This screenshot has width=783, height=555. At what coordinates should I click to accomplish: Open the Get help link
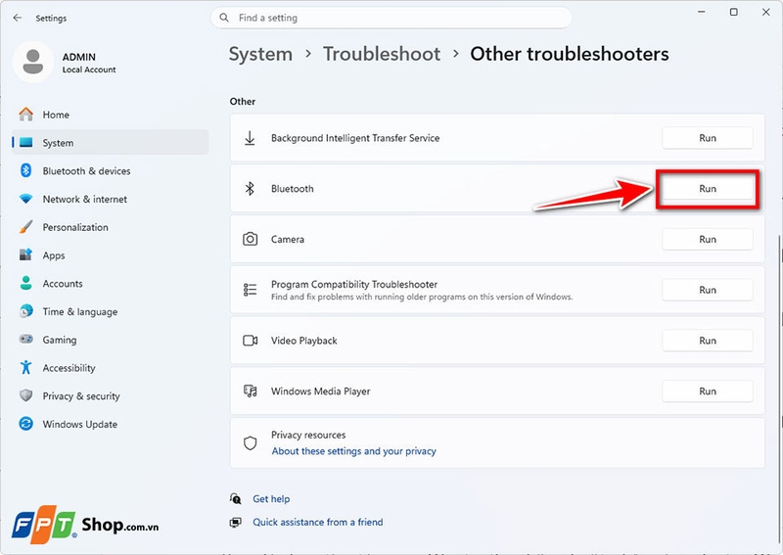click(271, 498)
